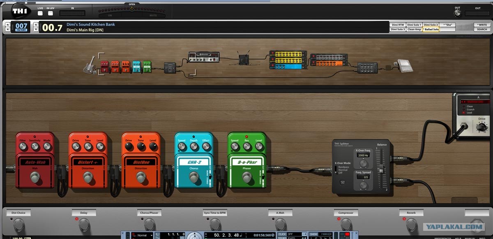Toggle the Reverb footswitch

(411, 224)
